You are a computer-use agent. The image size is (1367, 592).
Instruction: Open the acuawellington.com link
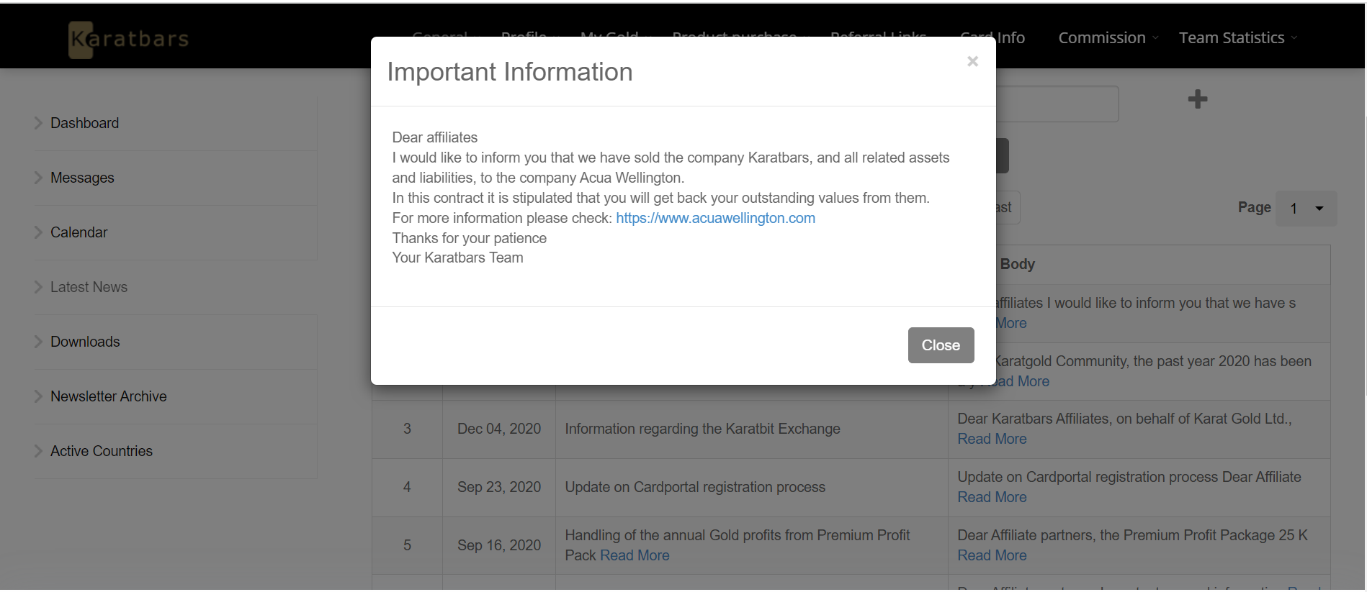click(x=715, y=218)
